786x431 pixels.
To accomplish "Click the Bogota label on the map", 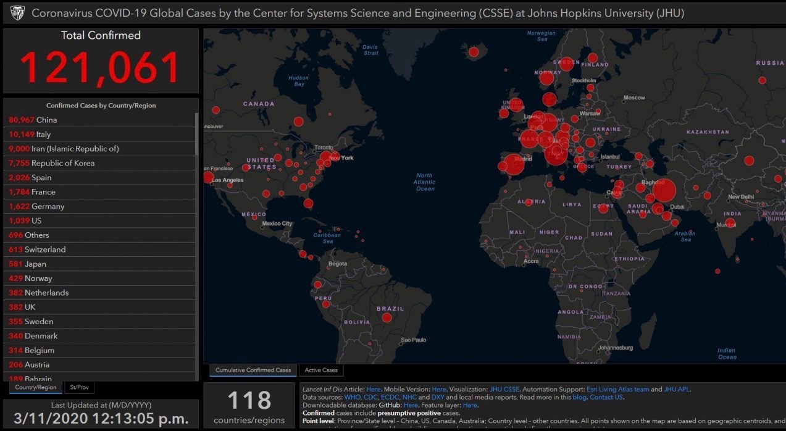I will tap(338, 264).
